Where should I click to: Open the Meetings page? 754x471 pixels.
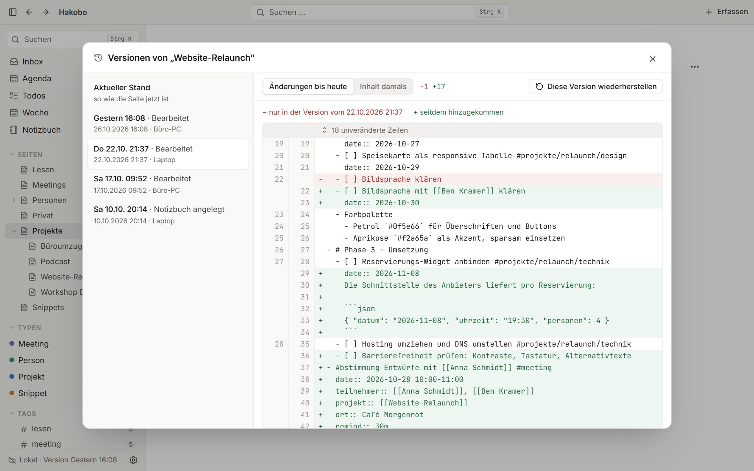tap(49, 185)
